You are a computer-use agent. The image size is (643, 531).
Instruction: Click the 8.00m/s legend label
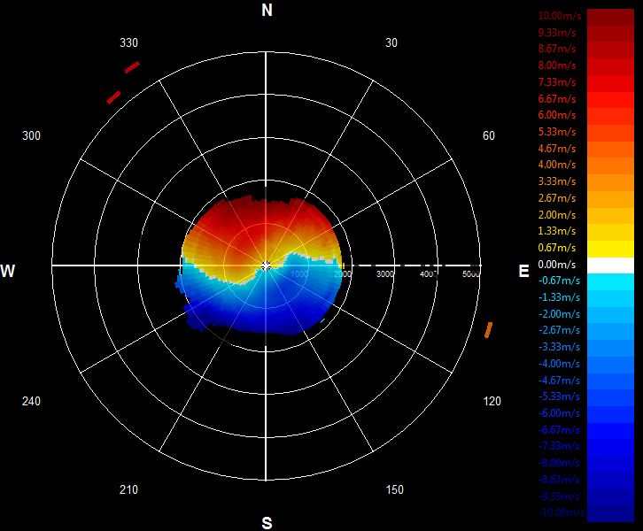[557, 65]
